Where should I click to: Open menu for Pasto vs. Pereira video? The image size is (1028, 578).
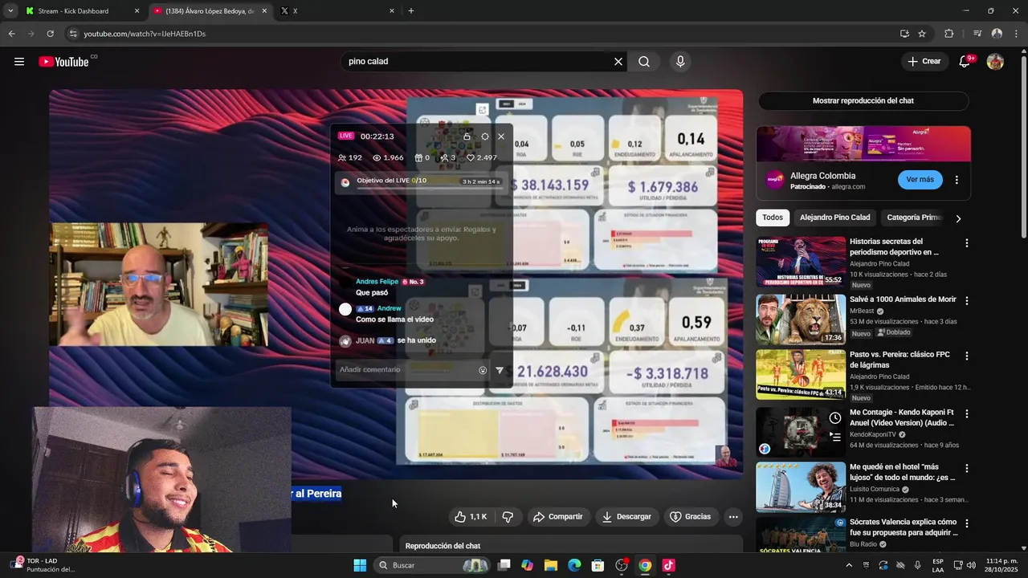967,357
